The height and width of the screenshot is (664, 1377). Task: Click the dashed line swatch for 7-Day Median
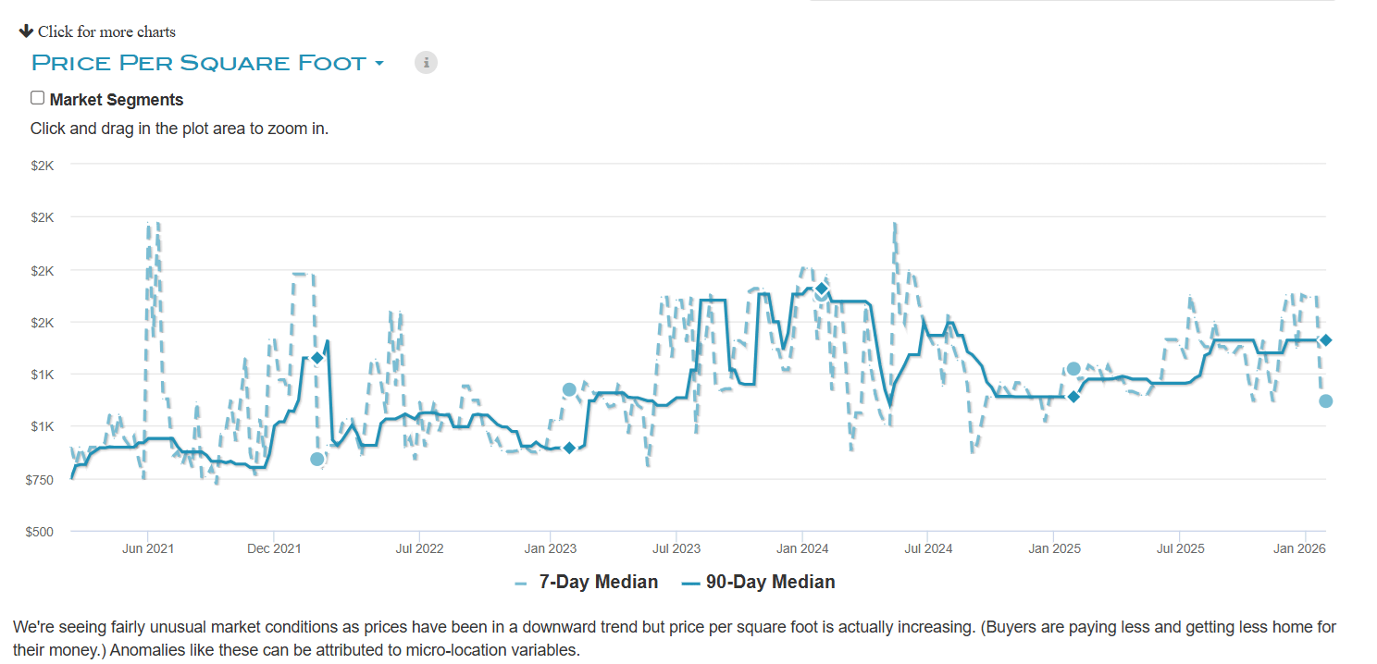(x=521, y=583)
